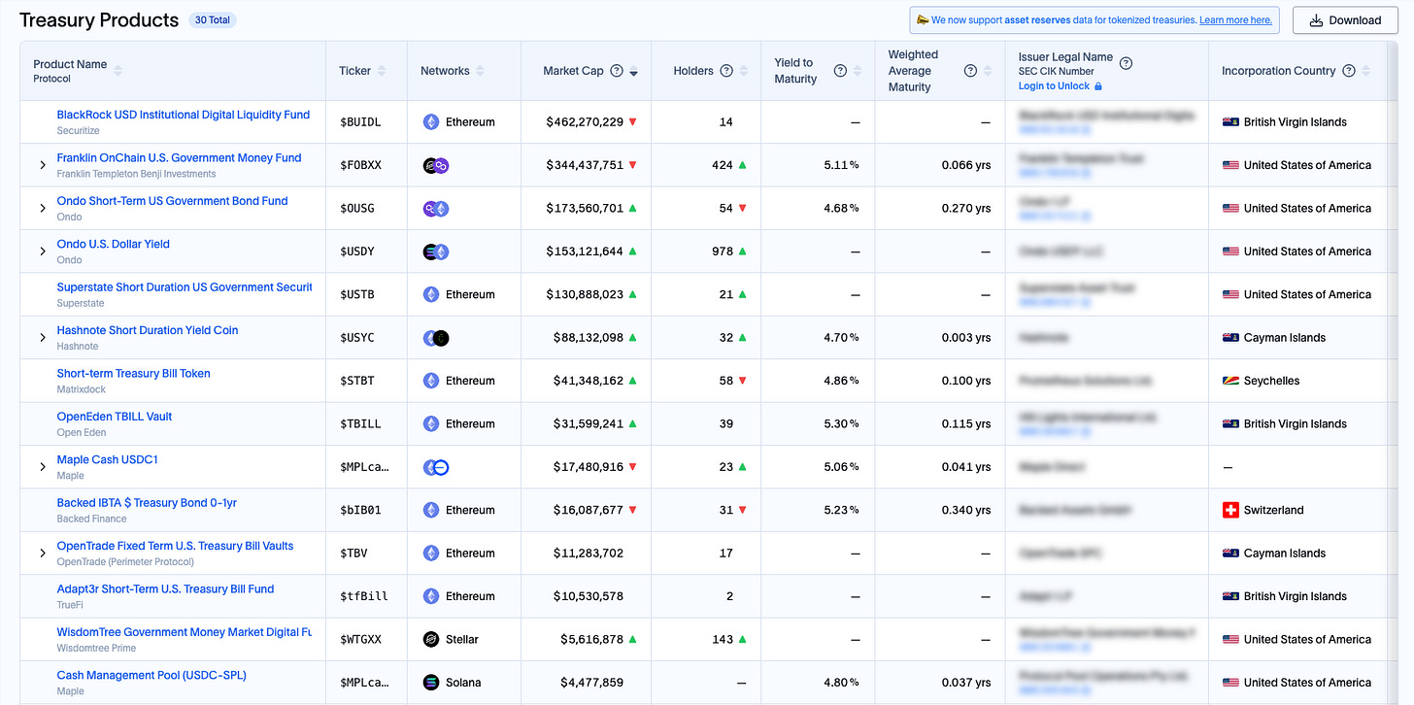Viewport: 1414px width, 705px height.
Task: Click the '30 Total' badge
Action: (212, 19)
